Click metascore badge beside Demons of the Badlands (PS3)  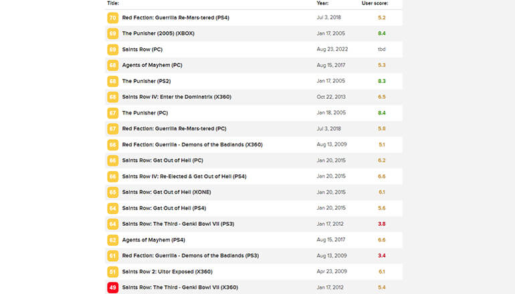112,256
